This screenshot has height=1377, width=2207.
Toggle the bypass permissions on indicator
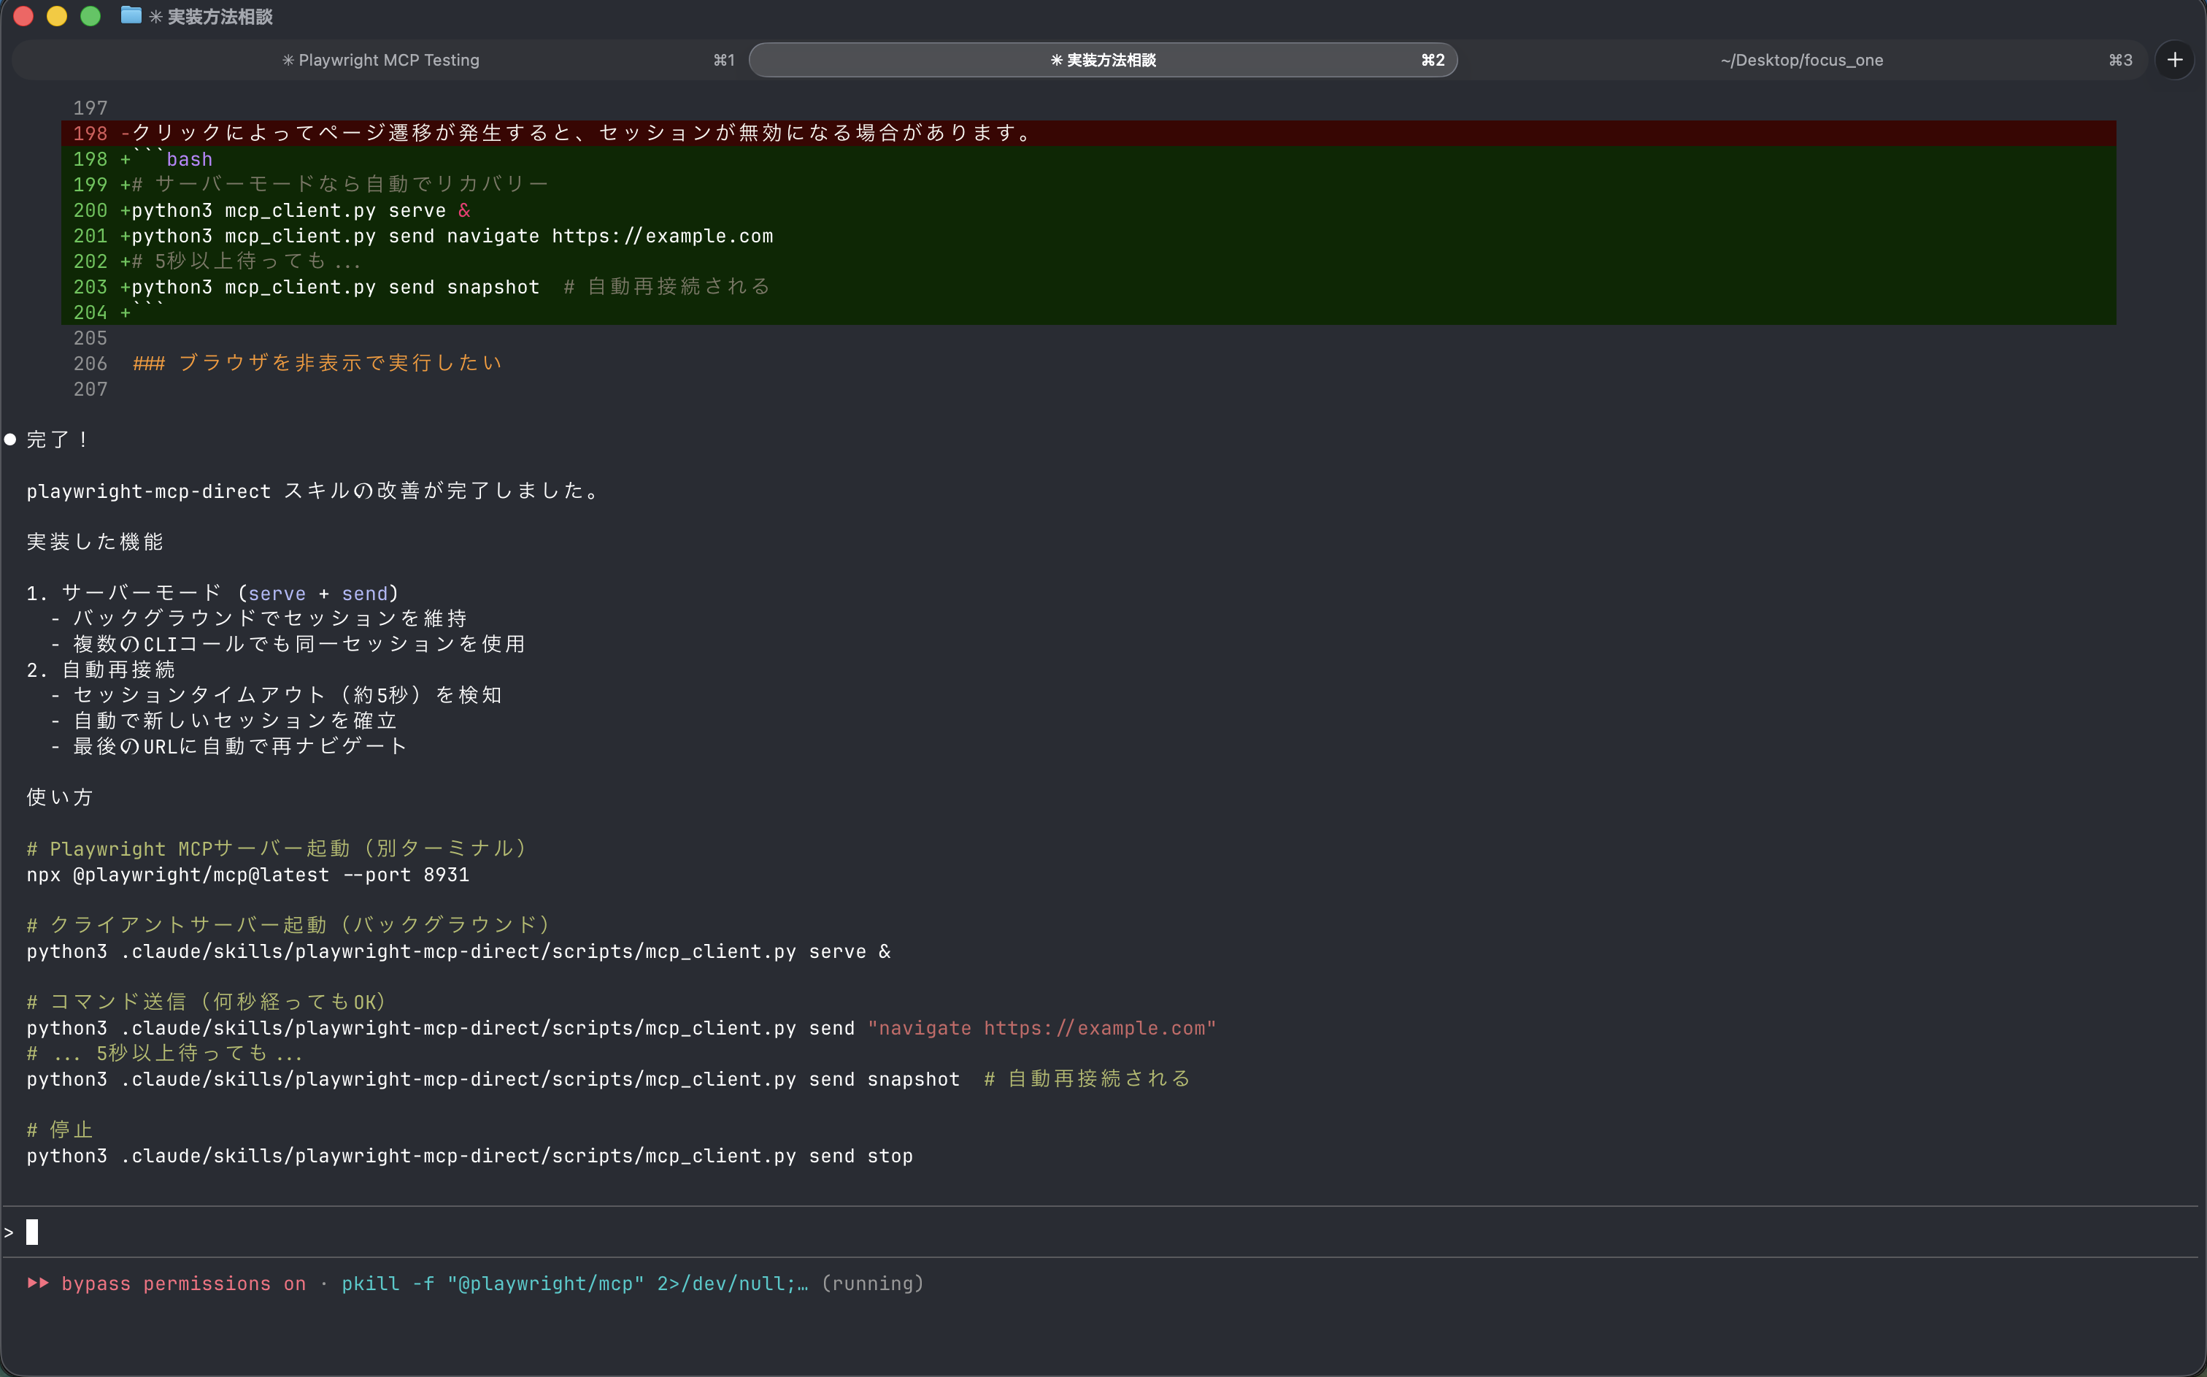183,1284
